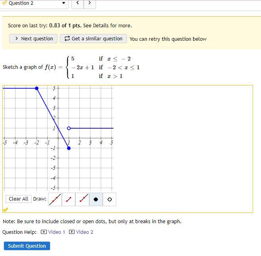
Task: Select the open dot tool
Action: [109, 199]
